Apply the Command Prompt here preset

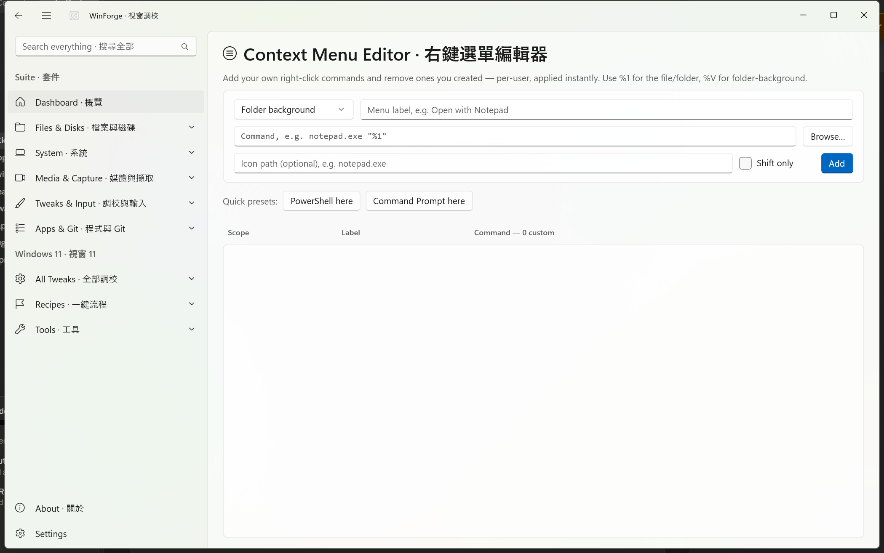coord(419,201)
